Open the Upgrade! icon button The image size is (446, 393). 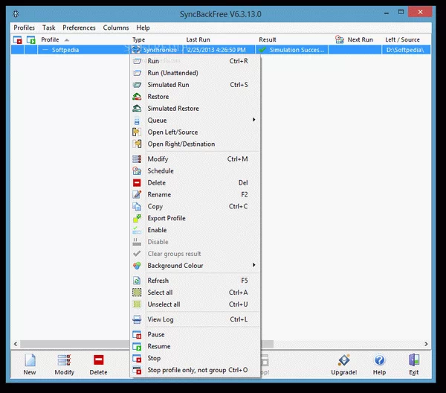[x=343, y=364]
